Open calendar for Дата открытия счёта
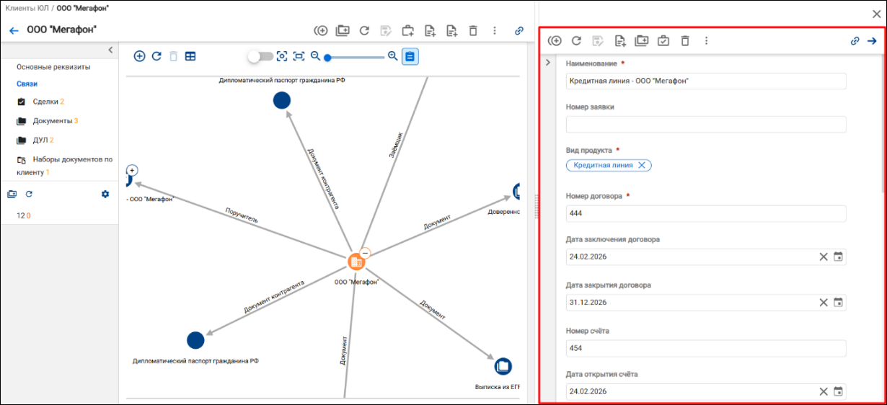Image resolution: width=887 pixels, height=405 pixels. [838, 391]
